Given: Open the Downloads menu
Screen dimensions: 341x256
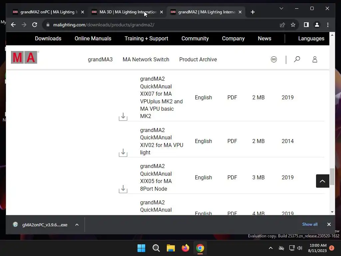Looking at the screenshot, I should click(x=48, y=39).
